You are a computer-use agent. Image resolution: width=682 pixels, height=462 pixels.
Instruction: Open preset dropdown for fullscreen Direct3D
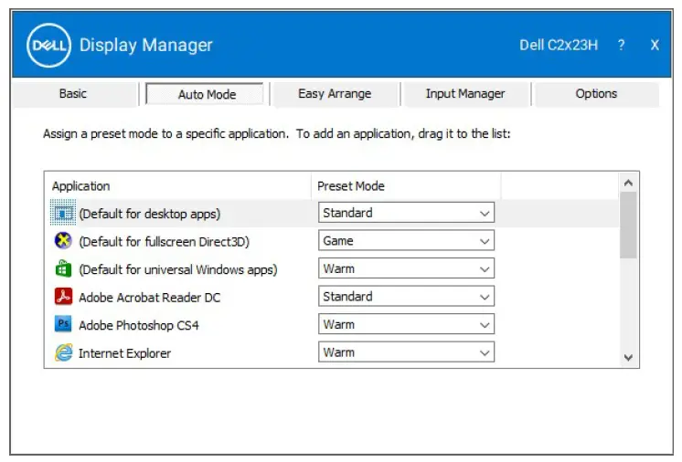(x=406, y=240)
